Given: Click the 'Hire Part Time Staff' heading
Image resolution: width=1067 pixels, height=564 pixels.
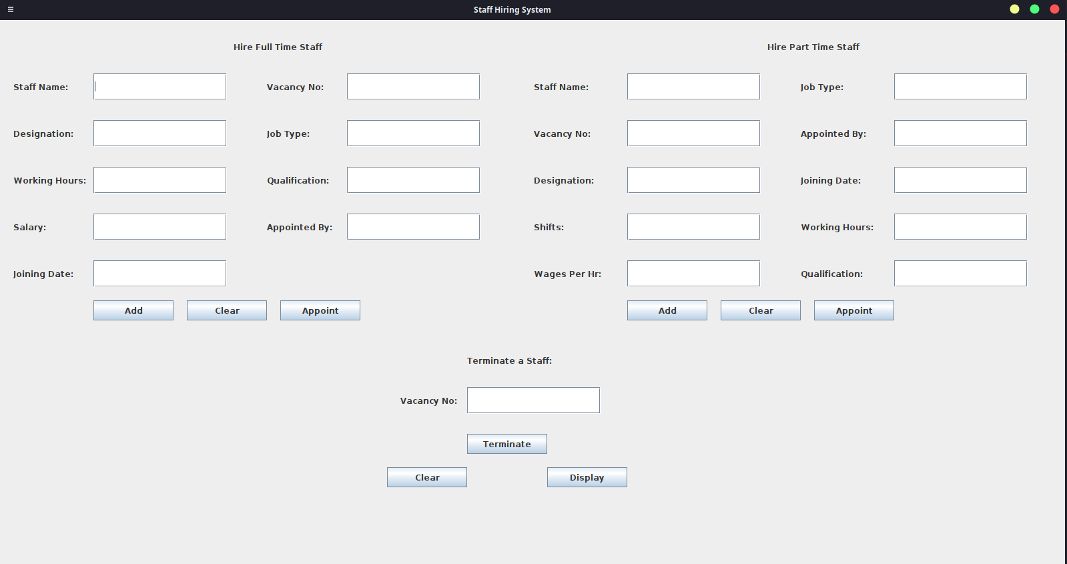Looking at the screenshot, I should (x=813, y=47).
